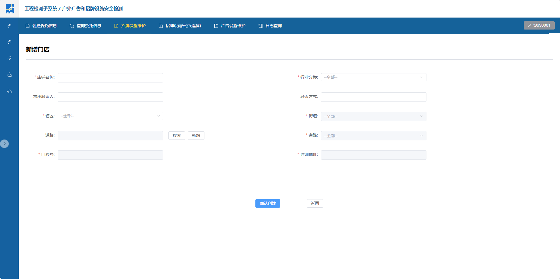Viewport: 560px width, 279px height.
Task: Click the bottom hand pointer icon in the sidebar
Action: tap(9, 91)
